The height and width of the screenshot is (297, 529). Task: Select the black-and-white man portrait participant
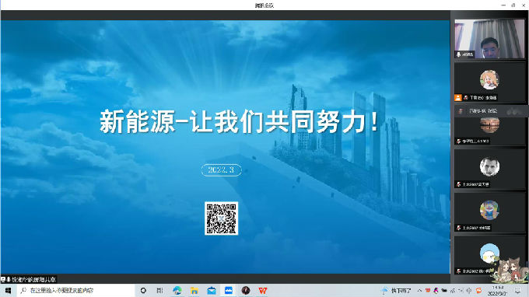coord(489,169)
